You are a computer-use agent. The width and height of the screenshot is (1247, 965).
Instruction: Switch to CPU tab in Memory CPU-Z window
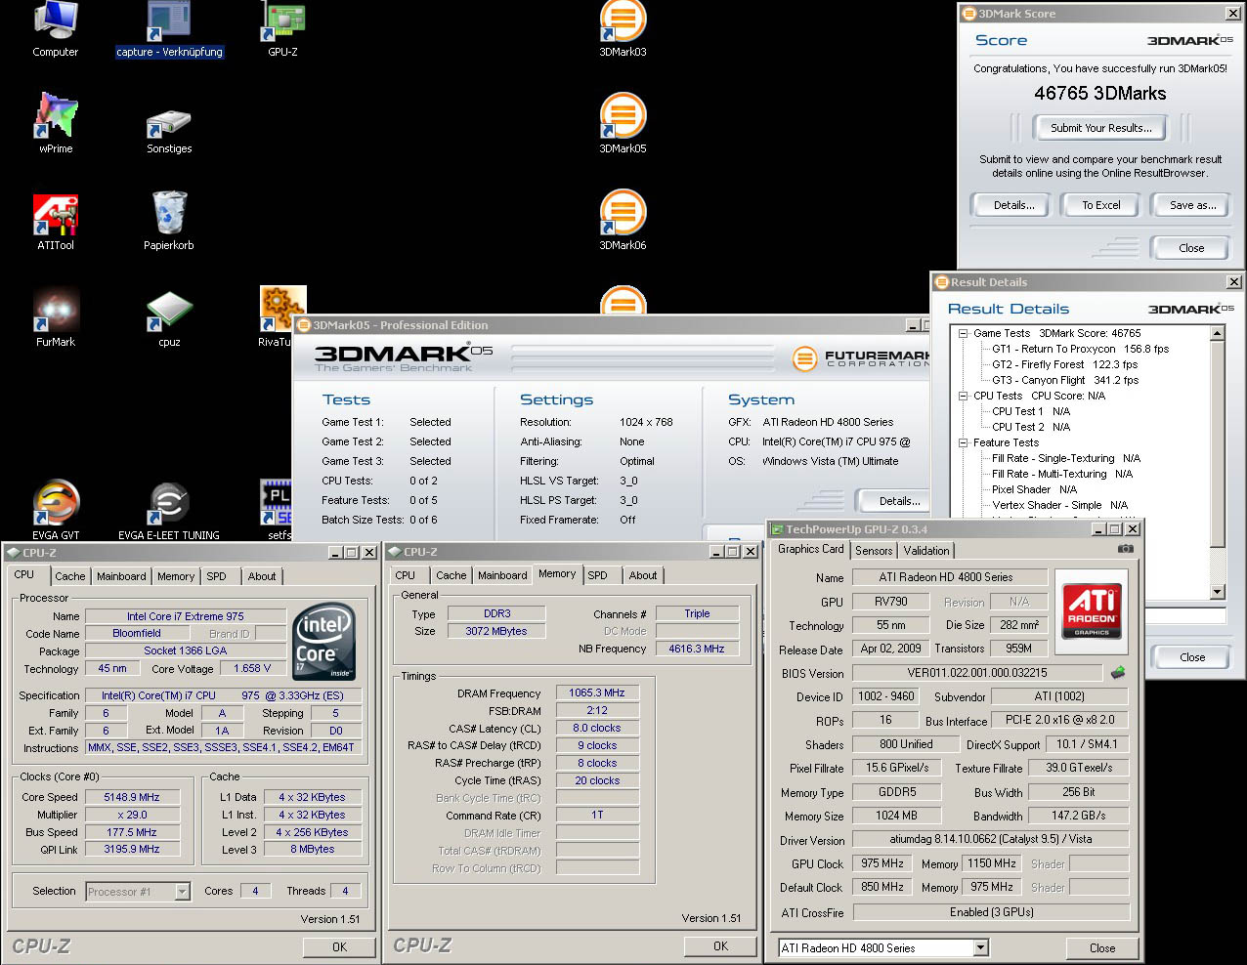click(x=406, y=575)
